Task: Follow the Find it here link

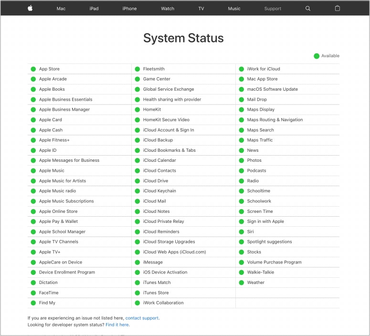Action: pyautogui.click(x=117, y=325)
